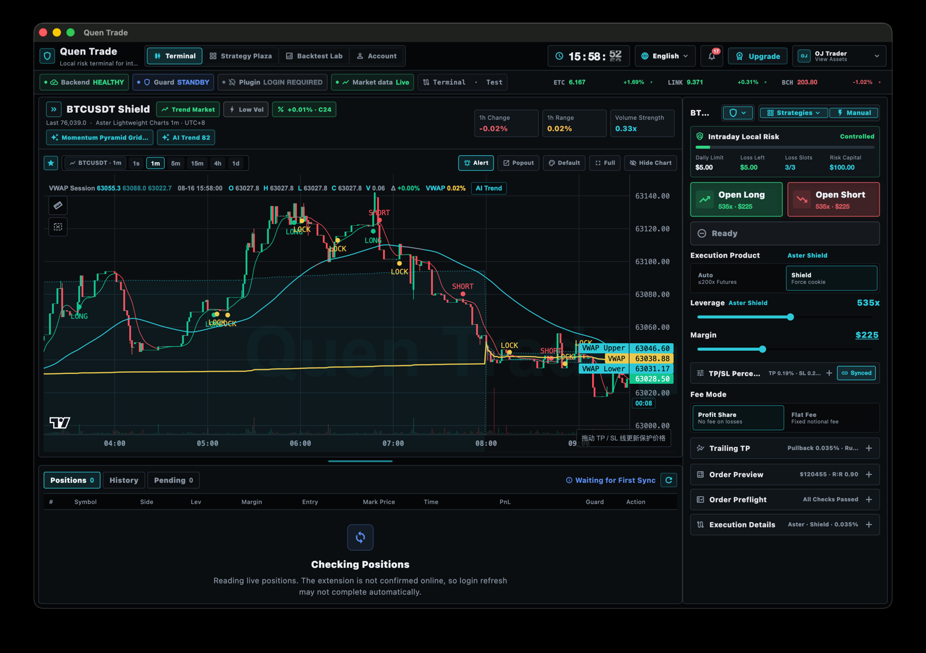Select the ruler measure tool on chart

click(58, 206)
